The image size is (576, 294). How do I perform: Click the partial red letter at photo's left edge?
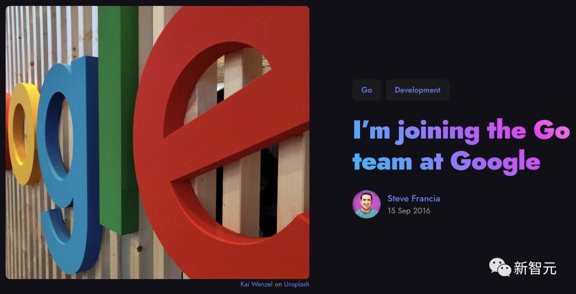click(8, 132)
